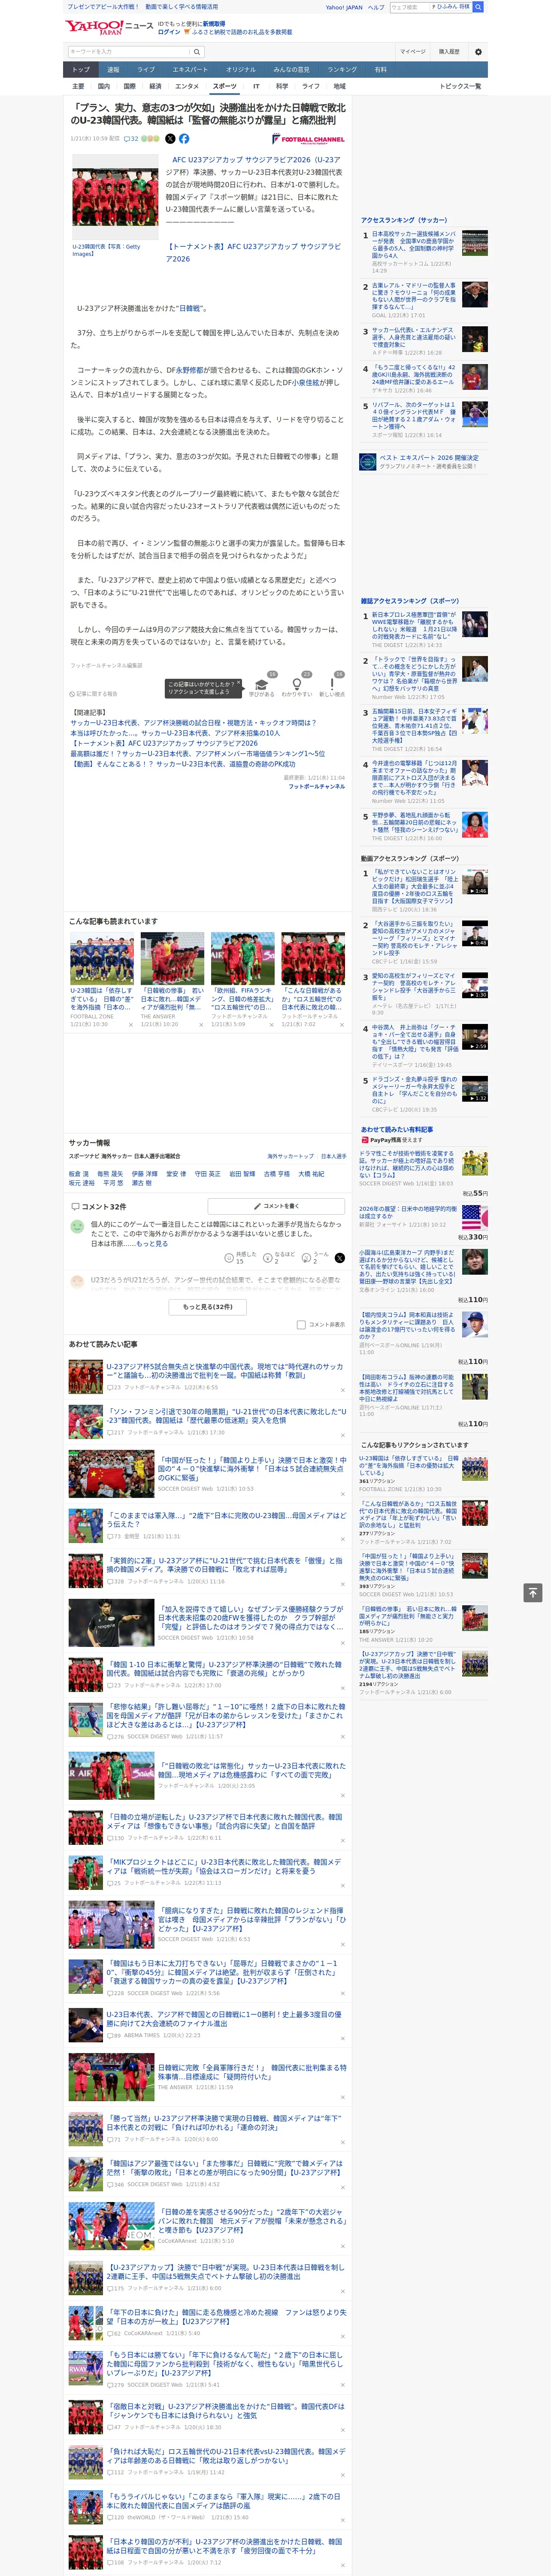
Task: Open the トーナメント表 AFC U23 link beside photo
Action: click(x=253, y=252)
